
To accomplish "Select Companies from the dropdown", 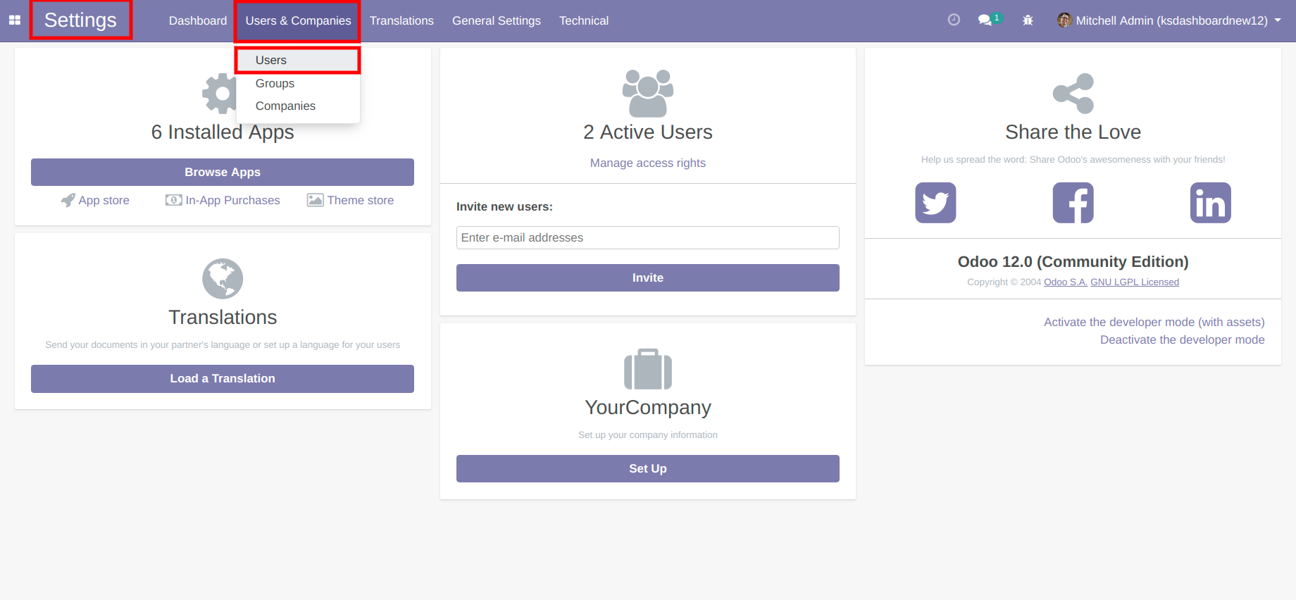I will 285,106.
